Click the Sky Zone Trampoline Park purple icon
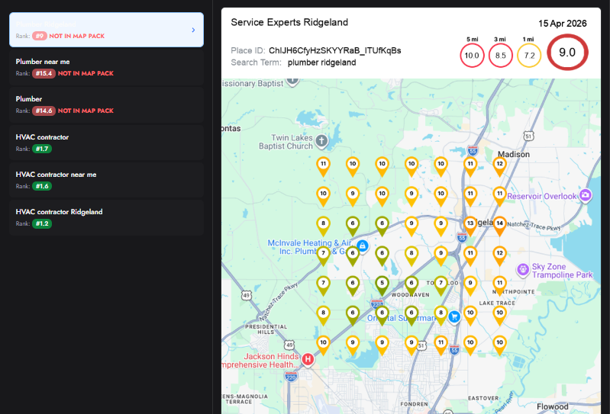This screenshot has width=610, height=414. pos(522,268)
